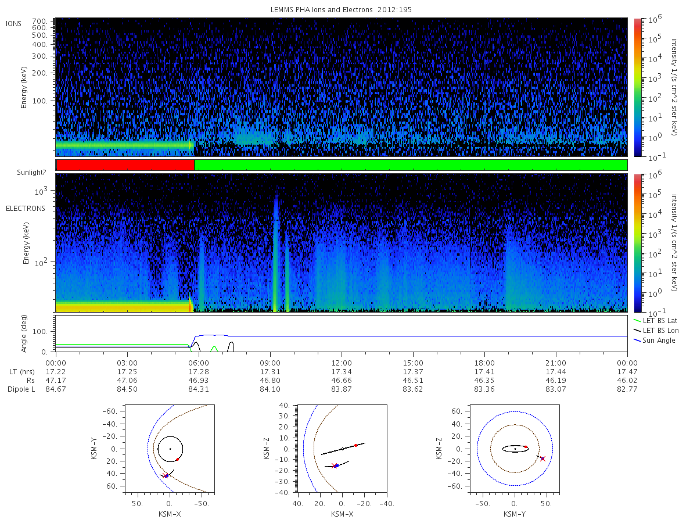Viewport: 697px width, 523px height.
Task: Click the tall electron spike near 09:00
Action: point(275,253)
